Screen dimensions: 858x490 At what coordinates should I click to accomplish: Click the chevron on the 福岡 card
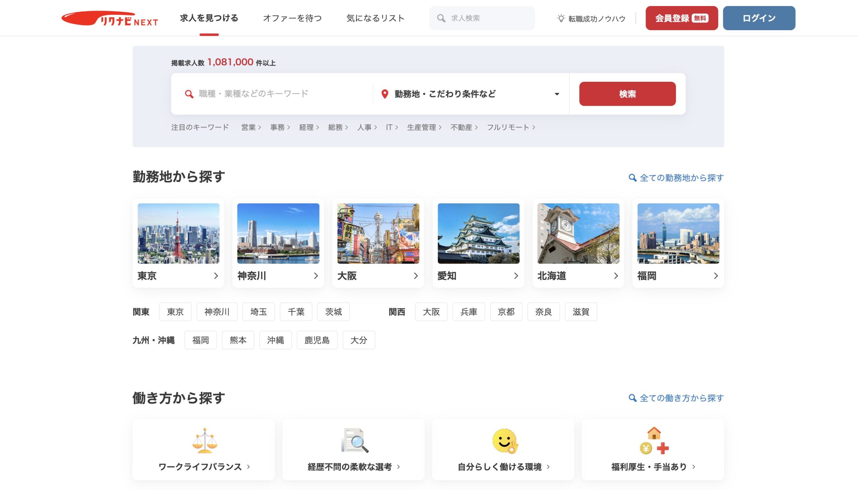click(x=716, y=276)
